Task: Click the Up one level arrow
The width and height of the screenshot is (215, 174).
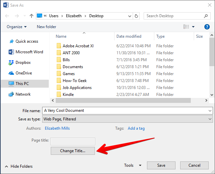Action: pos(31,16)
